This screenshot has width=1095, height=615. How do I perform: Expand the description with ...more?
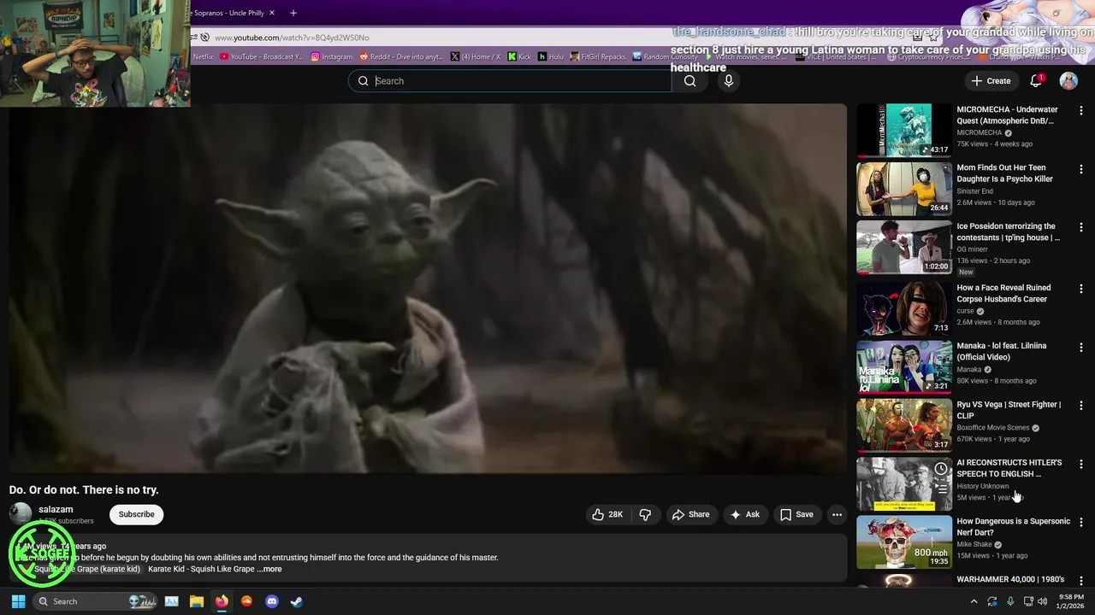pyautogui.click(x=269, y=569)
